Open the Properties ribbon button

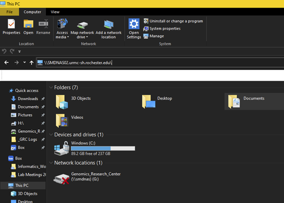point(11,27)
